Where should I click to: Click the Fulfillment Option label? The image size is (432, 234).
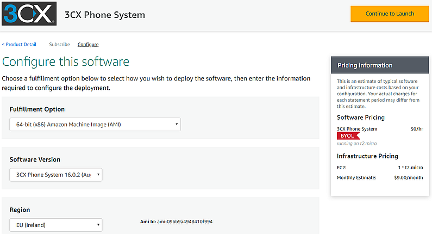pos(37,109)
